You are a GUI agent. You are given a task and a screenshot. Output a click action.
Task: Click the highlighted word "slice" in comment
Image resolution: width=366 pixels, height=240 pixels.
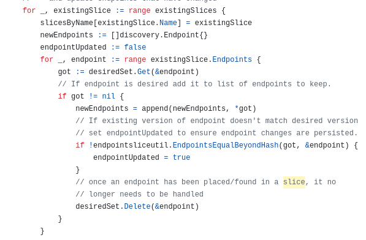(x=294, y=182)
